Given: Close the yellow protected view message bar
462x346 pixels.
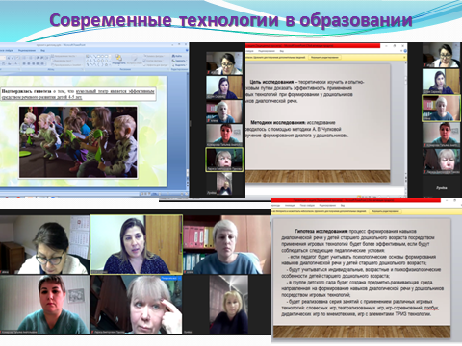Looking at the screenshot, I should click(404, 58).
